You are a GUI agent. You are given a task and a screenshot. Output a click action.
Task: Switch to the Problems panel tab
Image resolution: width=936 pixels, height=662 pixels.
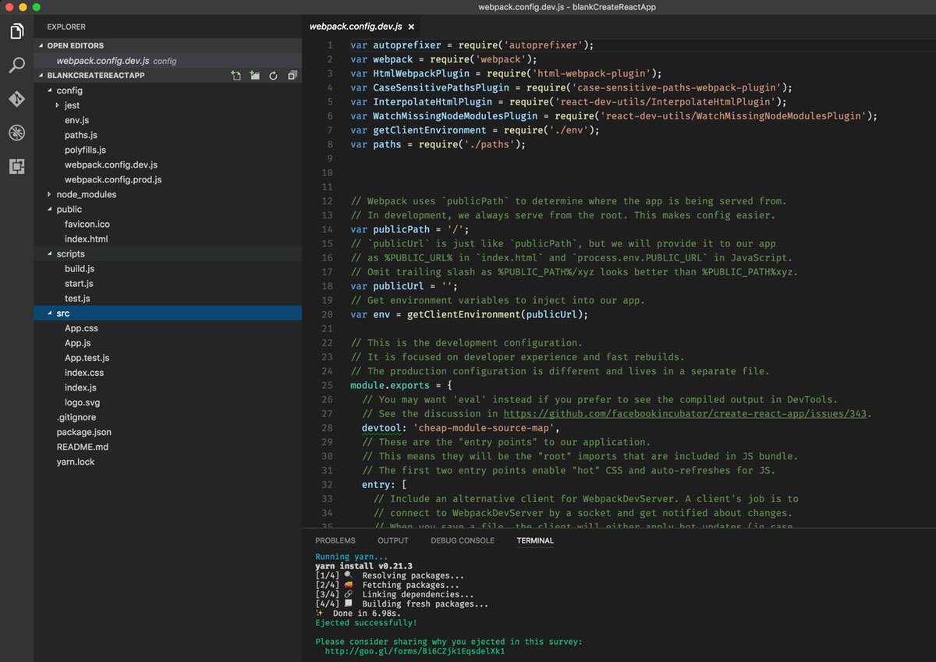point(335,540)
